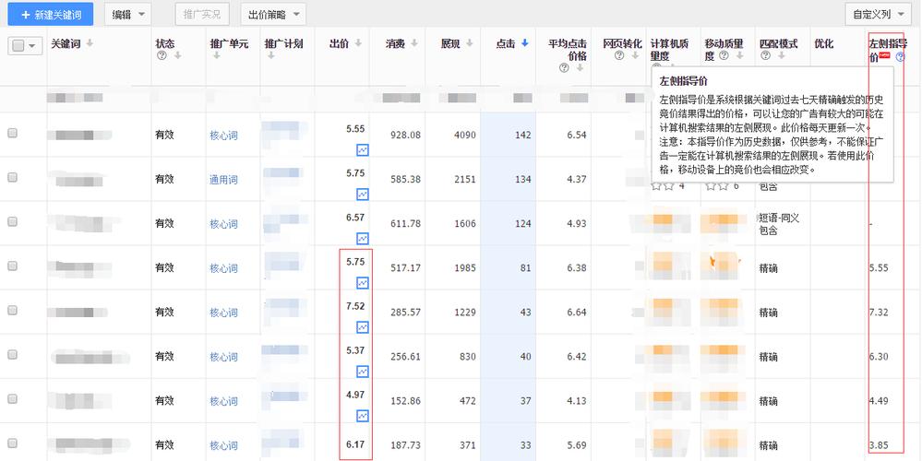Open the 编辑 dropdown menu

tap(127, 14)
